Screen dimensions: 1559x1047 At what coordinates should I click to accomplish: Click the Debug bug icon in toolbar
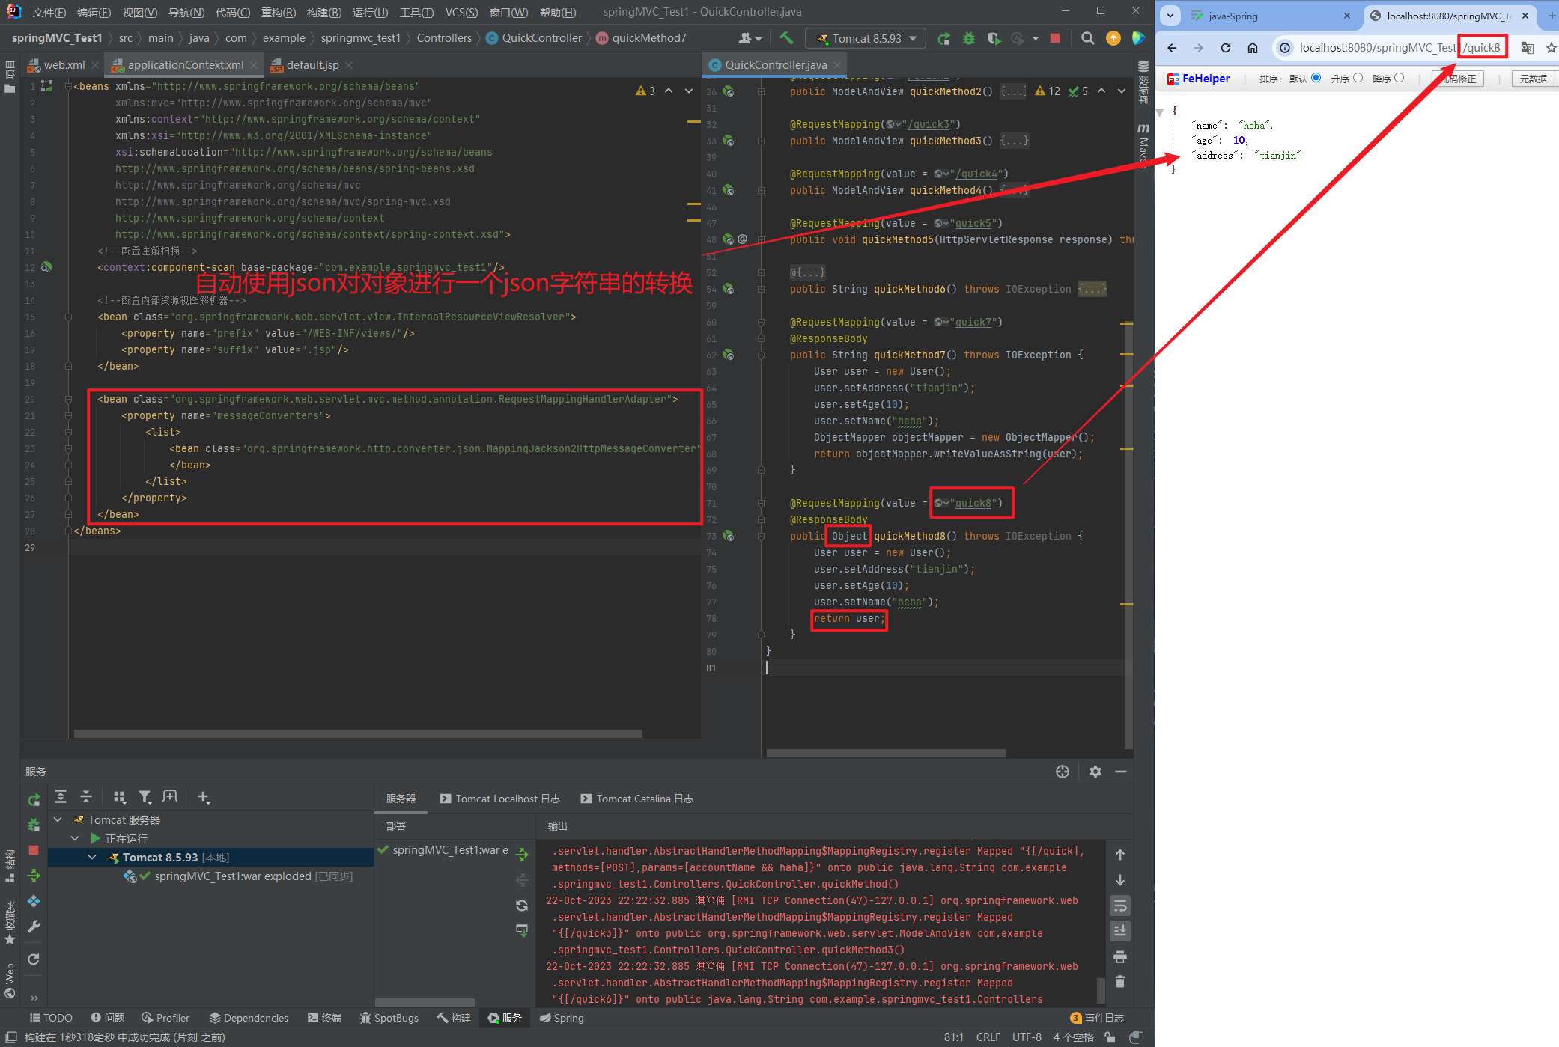pyautogui.click(x=969, y=38)
